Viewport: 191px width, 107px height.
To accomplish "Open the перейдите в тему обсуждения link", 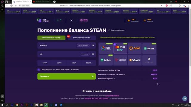I will coord(96,98).
